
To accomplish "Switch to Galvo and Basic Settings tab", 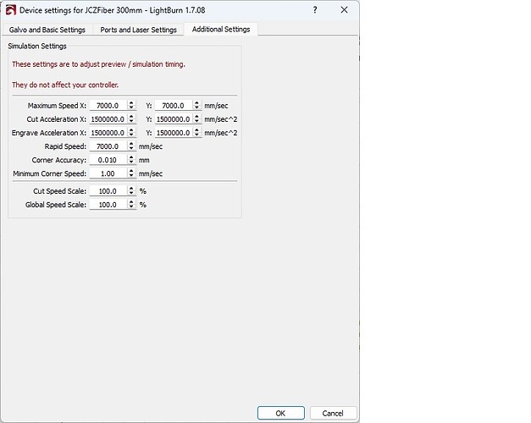I will [47, 30].
